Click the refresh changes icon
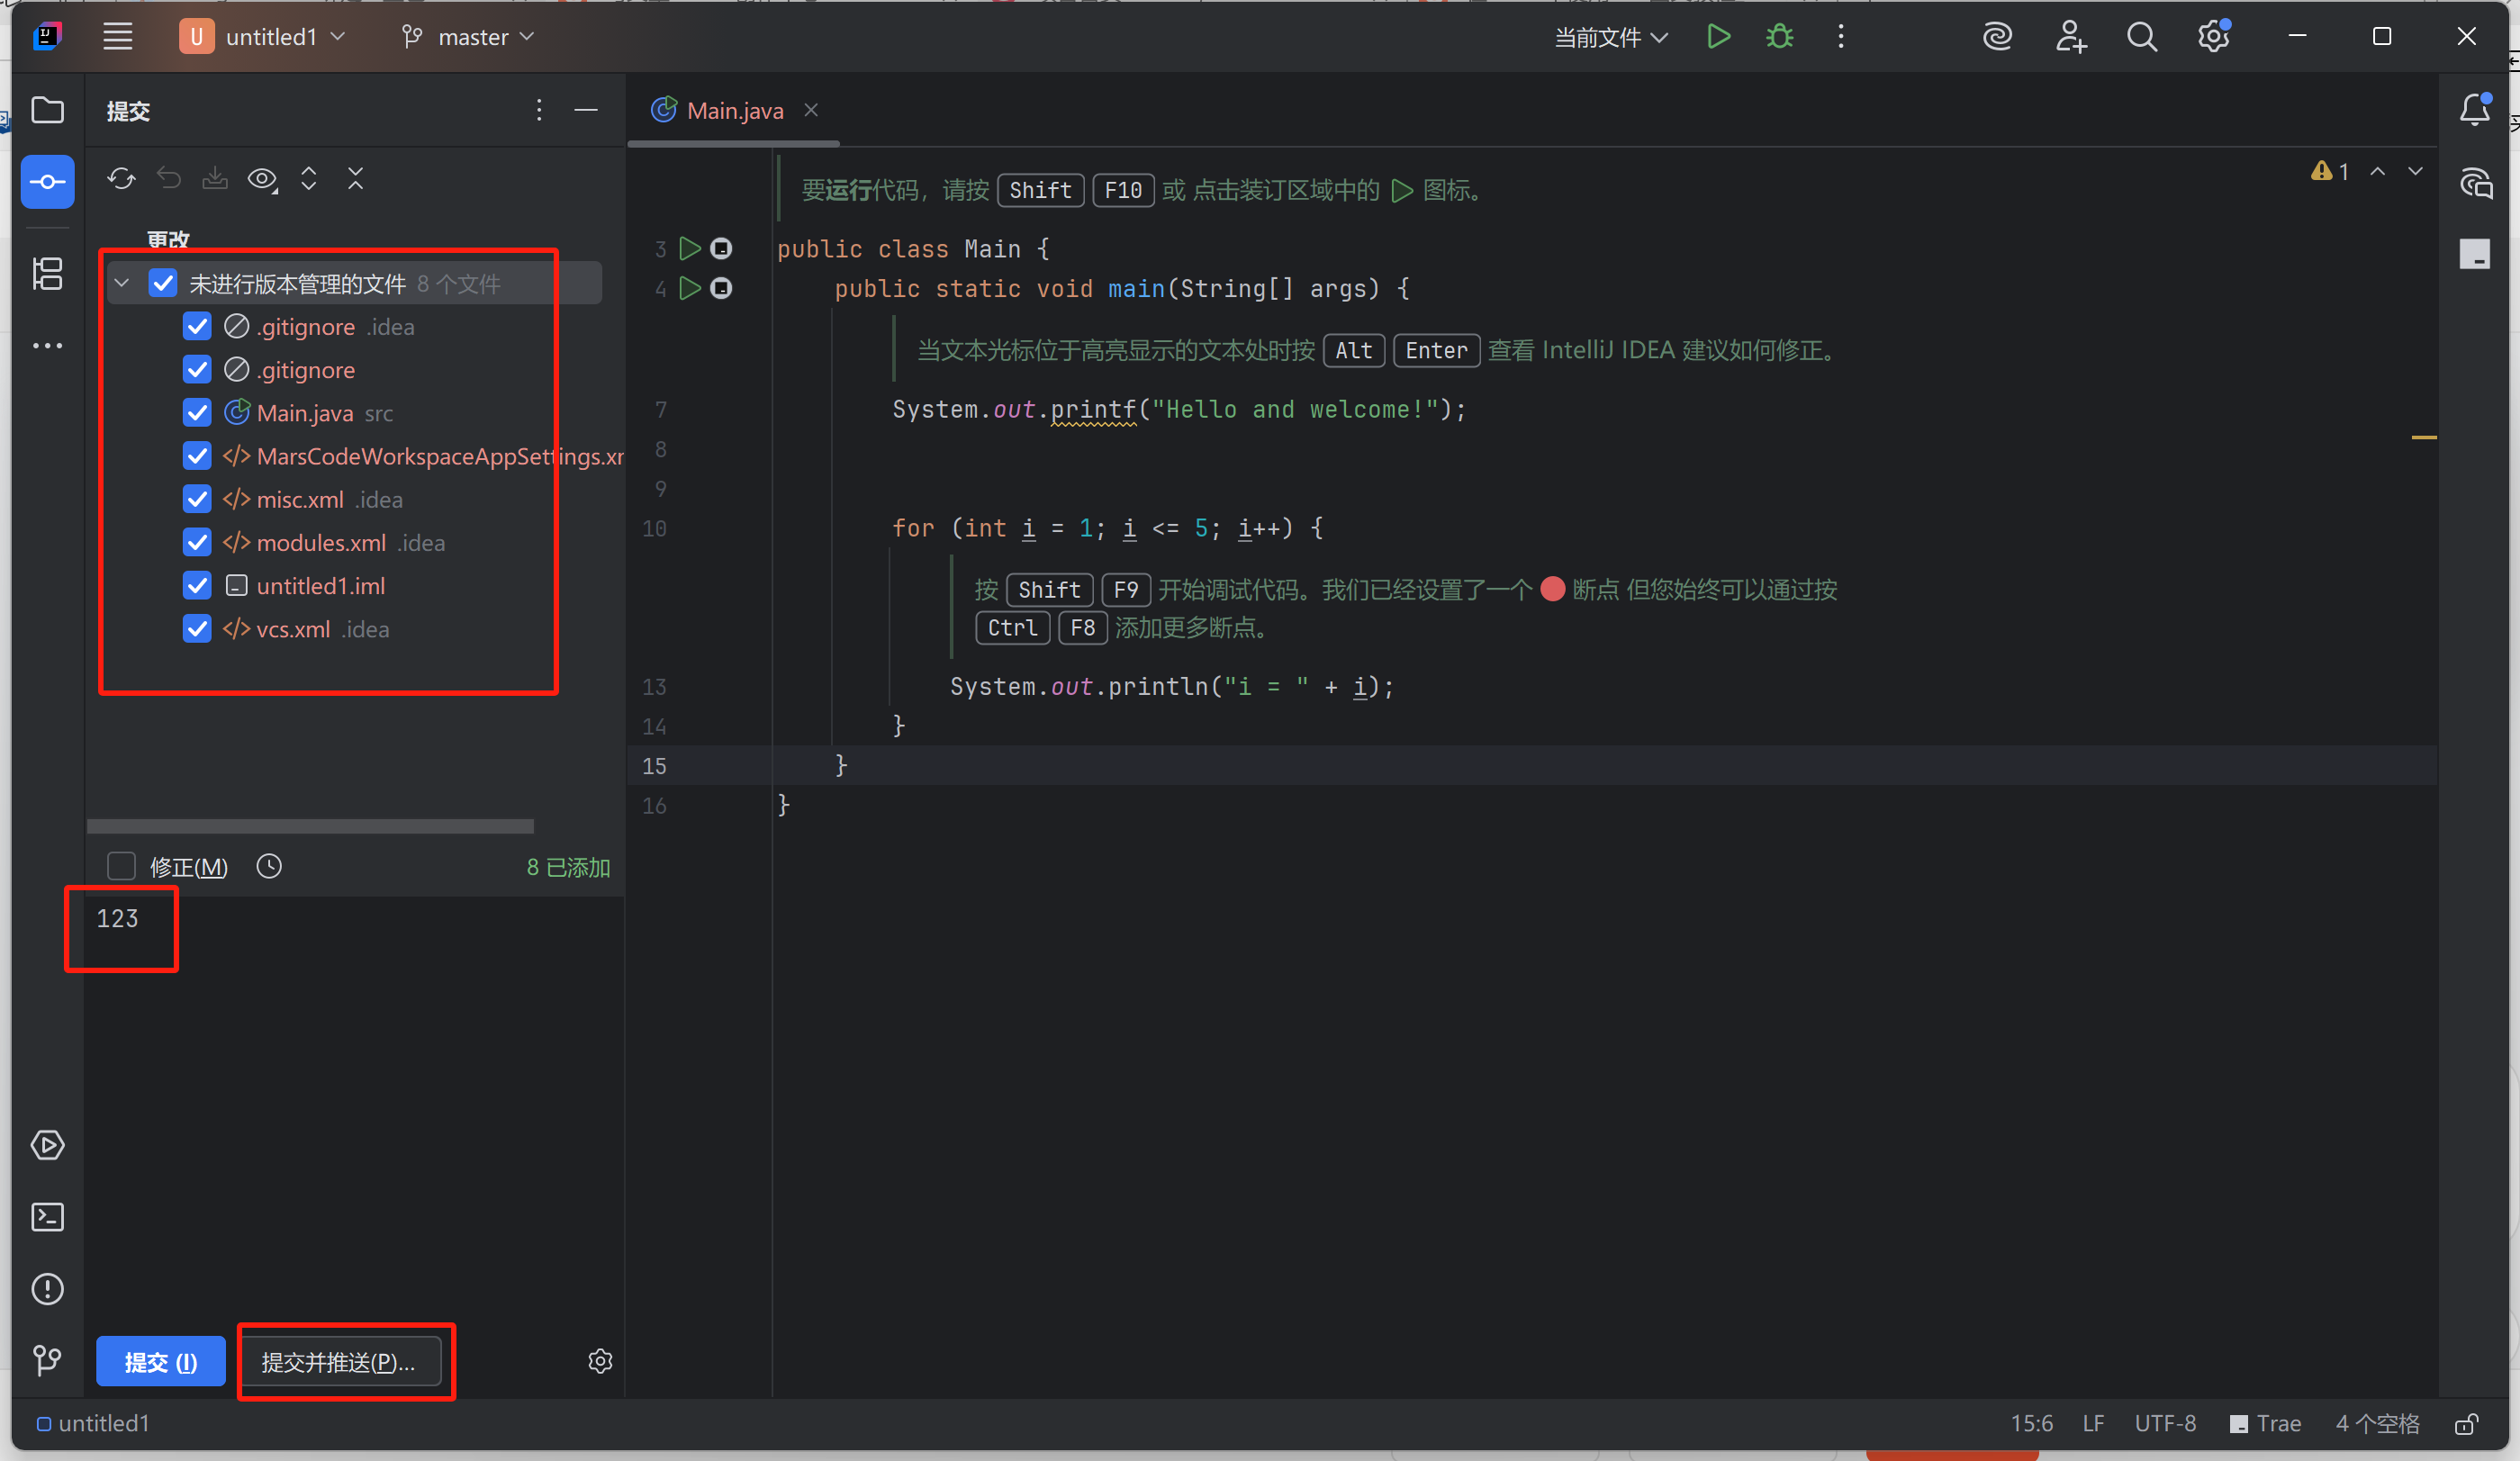Viewport: 2520px width, 1461px height. click(x=121, y=179)
